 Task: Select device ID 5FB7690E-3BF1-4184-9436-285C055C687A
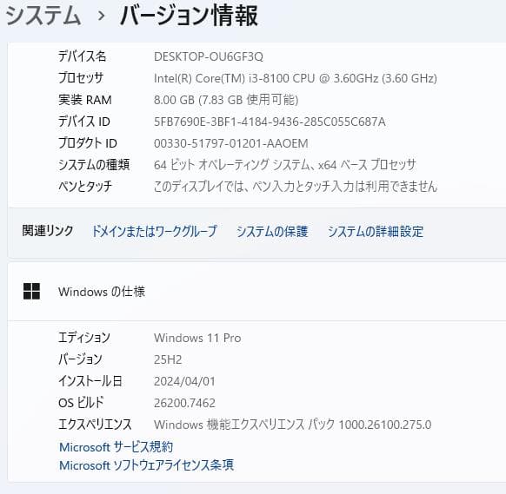pos(270,122)
